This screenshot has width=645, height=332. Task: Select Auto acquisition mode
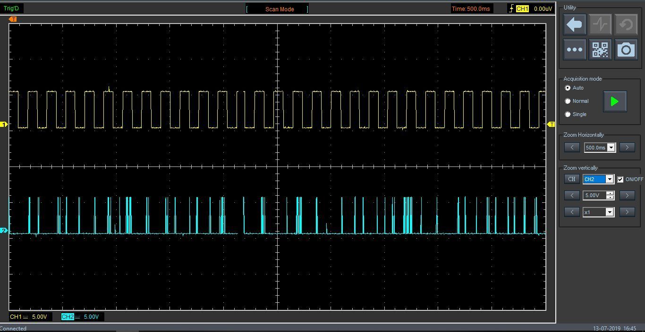coord(568,88)
